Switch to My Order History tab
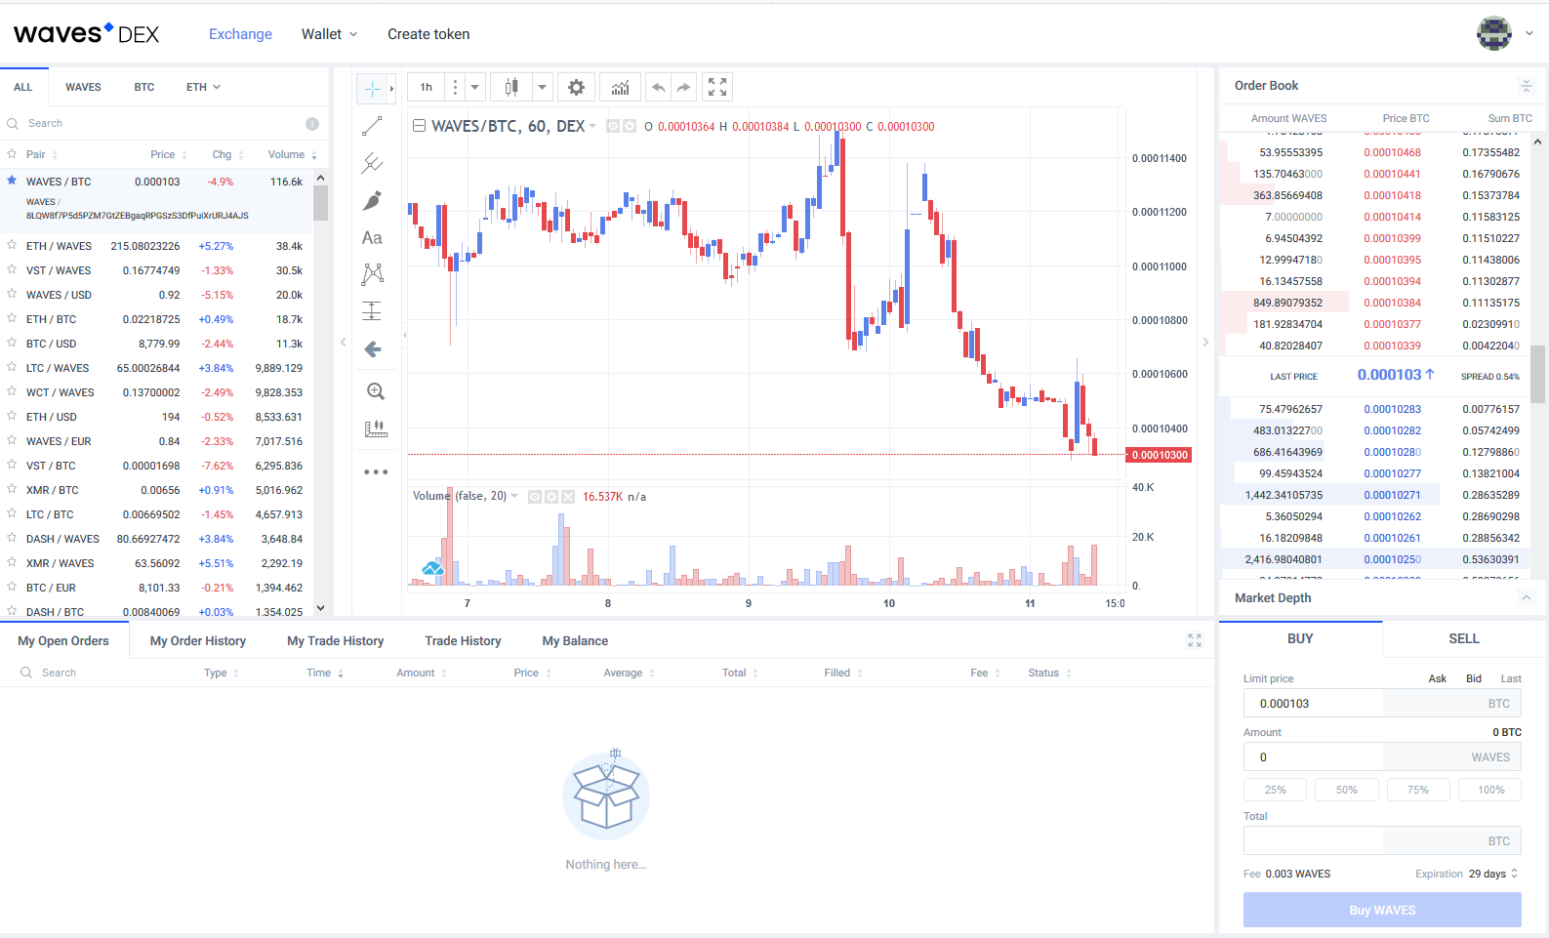Viewport: 1549px width, 938px height. point(198,641)
